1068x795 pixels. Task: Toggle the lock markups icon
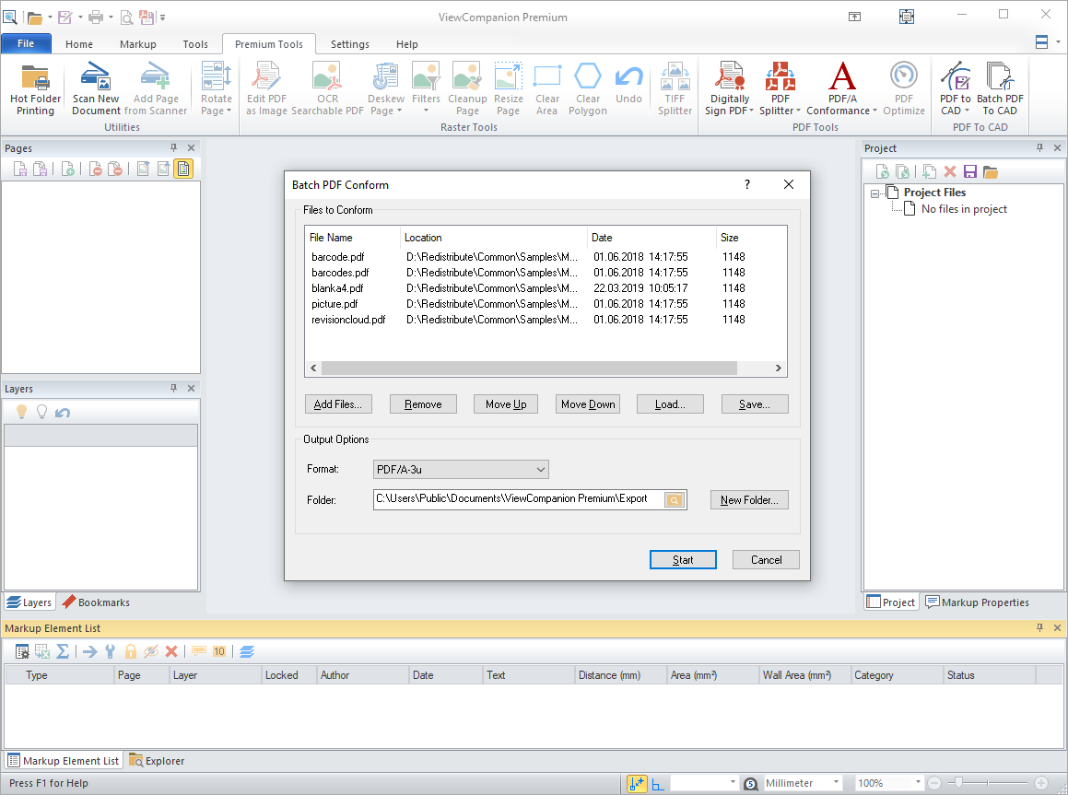point(130,651)
